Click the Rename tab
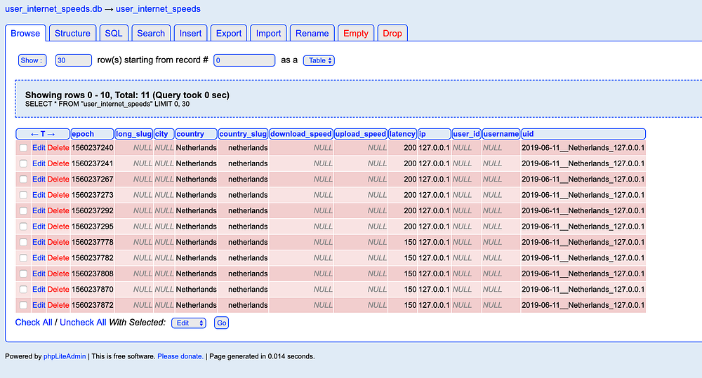 point(312,33)
